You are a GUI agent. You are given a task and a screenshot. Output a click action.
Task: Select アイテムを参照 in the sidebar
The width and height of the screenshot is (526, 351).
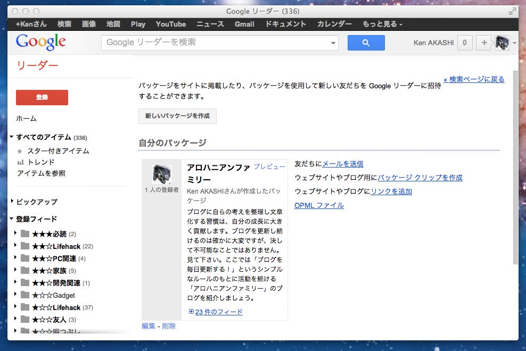(x=42, y=173)
